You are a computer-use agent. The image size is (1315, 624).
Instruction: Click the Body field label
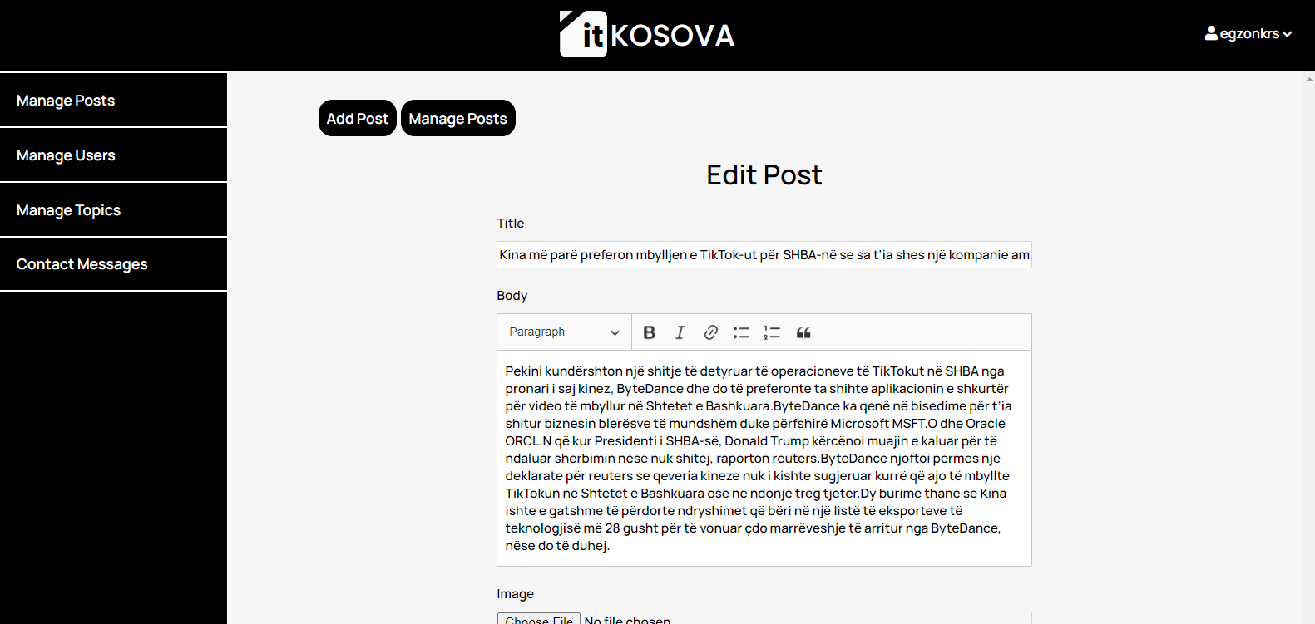(512, 296)
